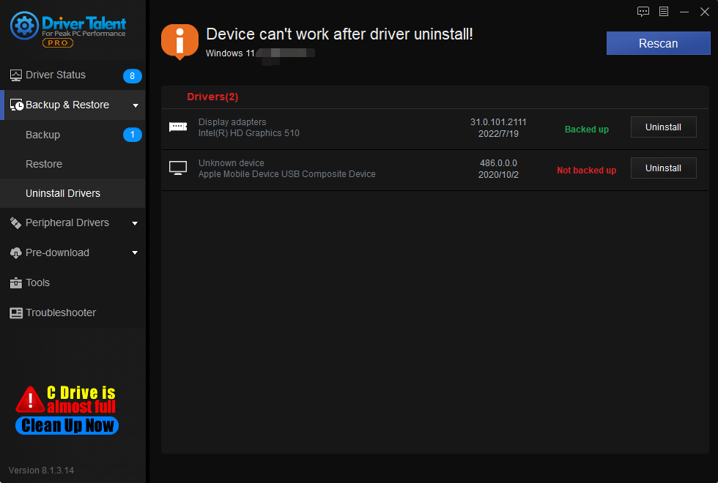Open the Backup submenu item
Viewport: 718px width, 483px height.
point(73,135)
